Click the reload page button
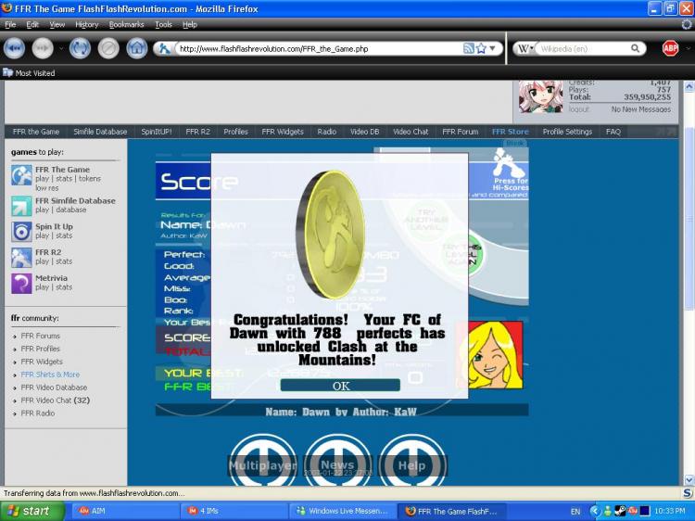 (80, 48)
